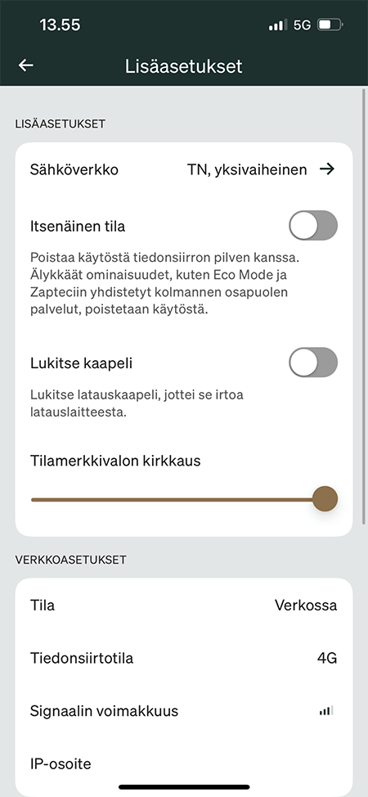Image resolution: width=368 pixels, height=797 pixels.
Task: Click the Tilamerkkivalon kirkkaus slider knob
Action: click(x=325, y=498)
